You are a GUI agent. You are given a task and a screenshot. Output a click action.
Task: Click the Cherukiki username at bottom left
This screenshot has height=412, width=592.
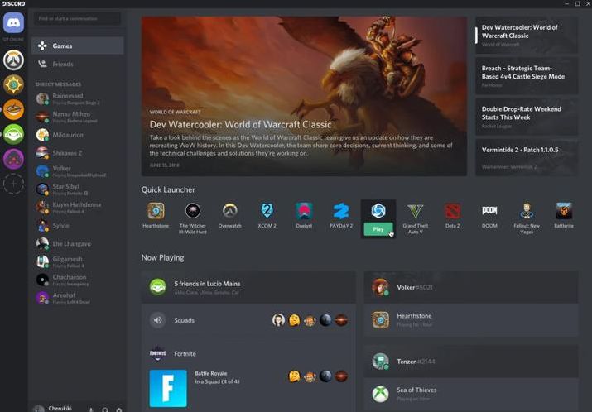(x=60, y=408)
